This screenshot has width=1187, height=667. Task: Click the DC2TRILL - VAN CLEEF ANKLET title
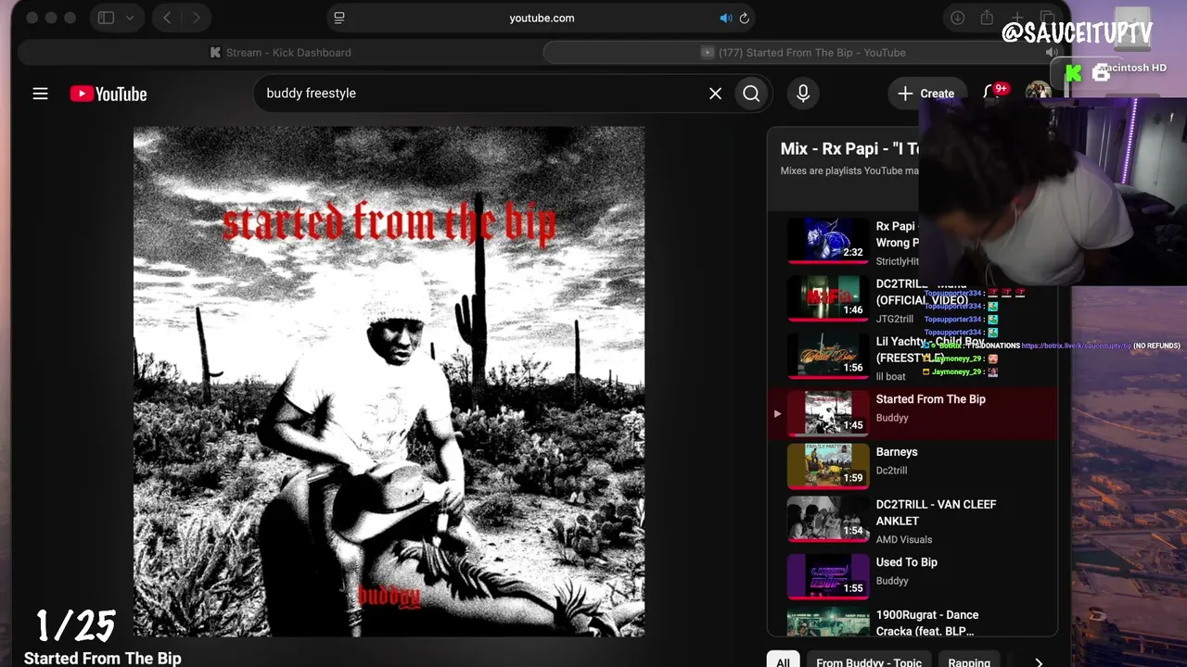937,513
